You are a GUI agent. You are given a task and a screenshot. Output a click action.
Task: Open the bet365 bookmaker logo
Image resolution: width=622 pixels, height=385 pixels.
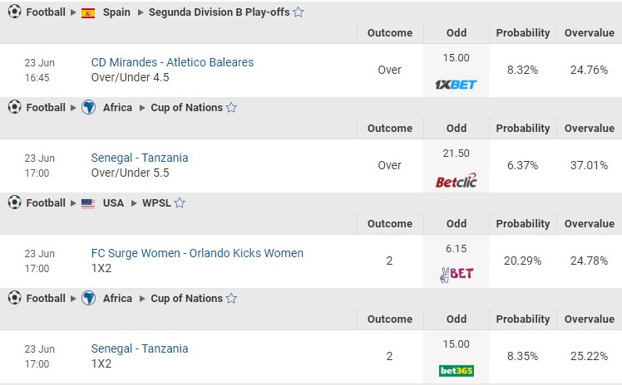coord(456,371)
